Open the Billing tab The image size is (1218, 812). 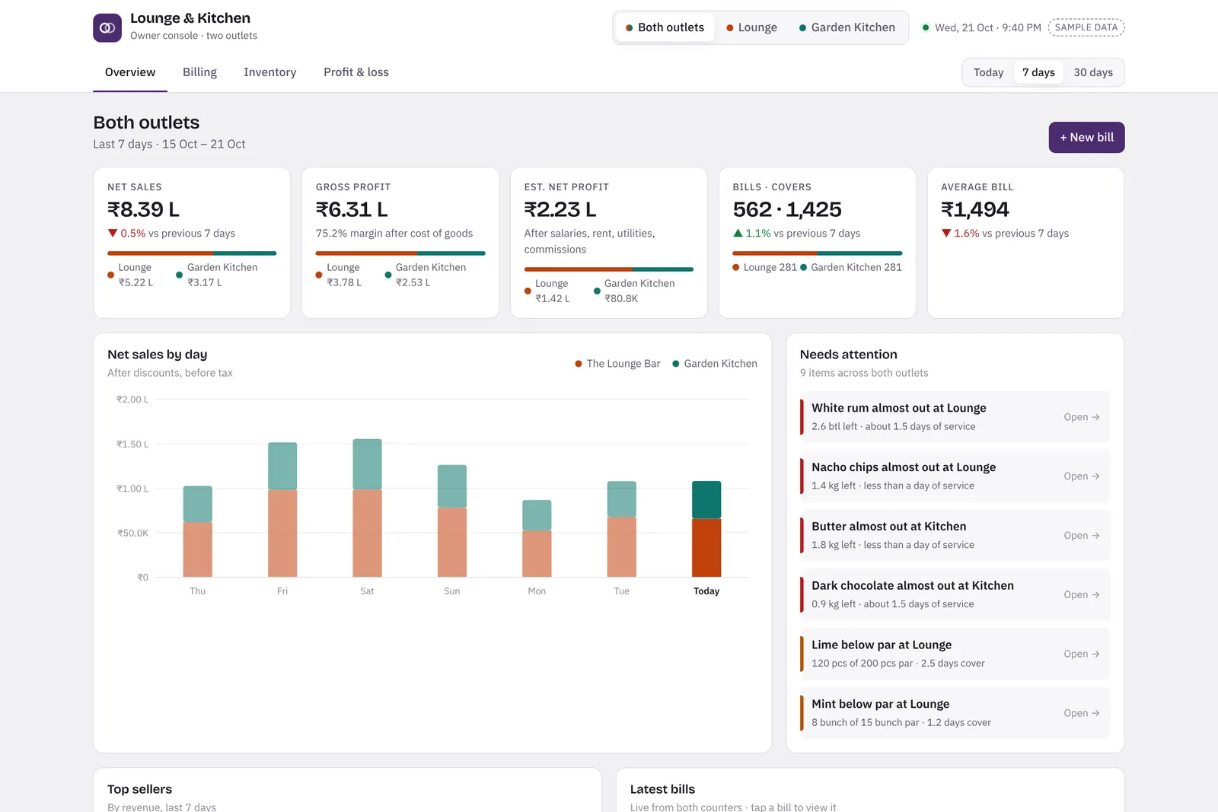pyautogui.click(x=199, y=72)
